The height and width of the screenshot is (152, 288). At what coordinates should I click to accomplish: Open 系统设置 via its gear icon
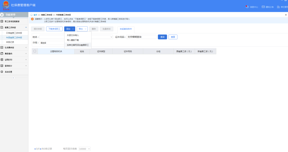pos(2,72)
